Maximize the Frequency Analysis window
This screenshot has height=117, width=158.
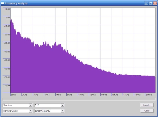click(x=150, y=3)
